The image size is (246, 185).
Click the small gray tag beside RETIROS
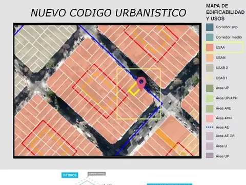point(96,174)
